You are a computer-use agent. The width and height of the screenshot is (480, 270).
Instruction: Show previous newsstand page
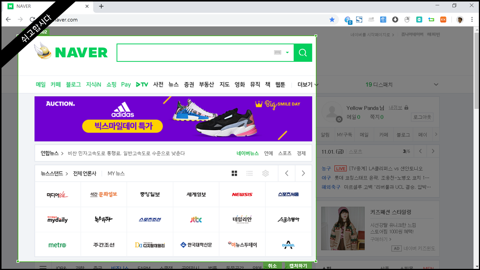pyautogui.click(x=287, y=173)
